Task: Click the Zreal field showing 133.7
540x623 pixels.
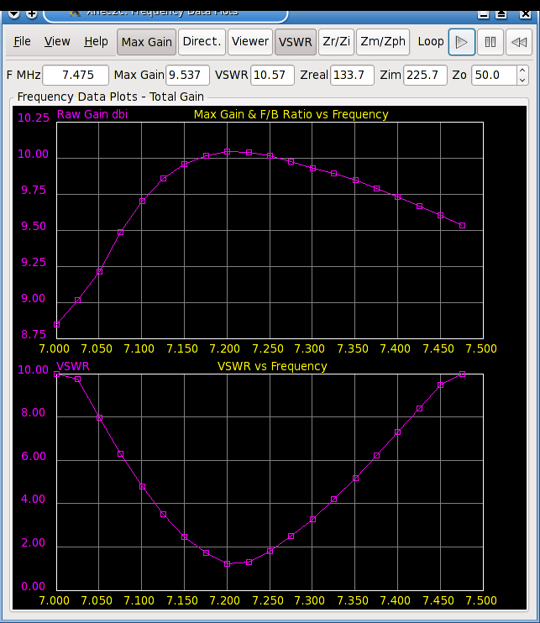Action: point(352,75)
